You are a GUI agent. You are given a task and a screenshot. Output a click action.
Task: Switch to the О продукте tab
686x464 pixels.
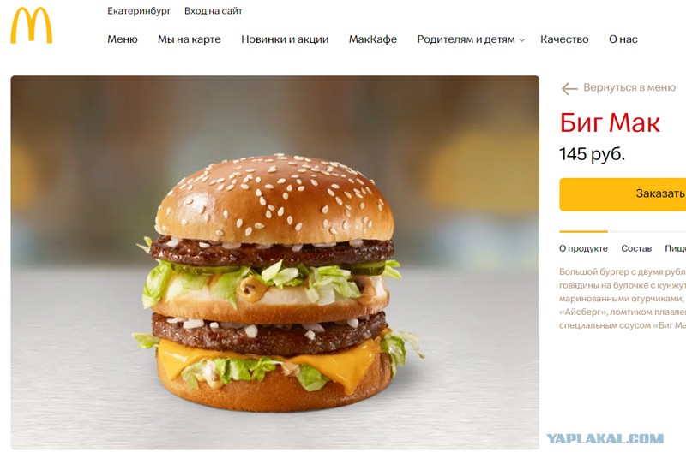pos(583,248)
